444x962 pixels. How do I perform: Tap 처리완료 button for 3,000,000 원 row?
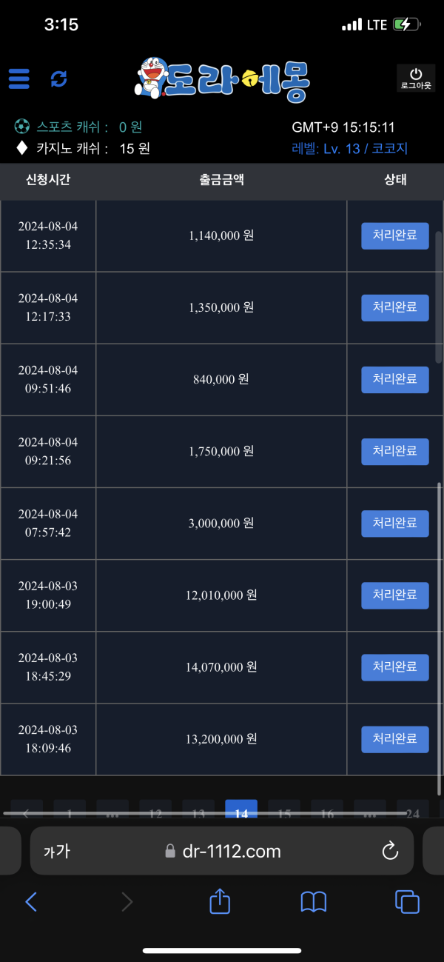tap(394, 523)
